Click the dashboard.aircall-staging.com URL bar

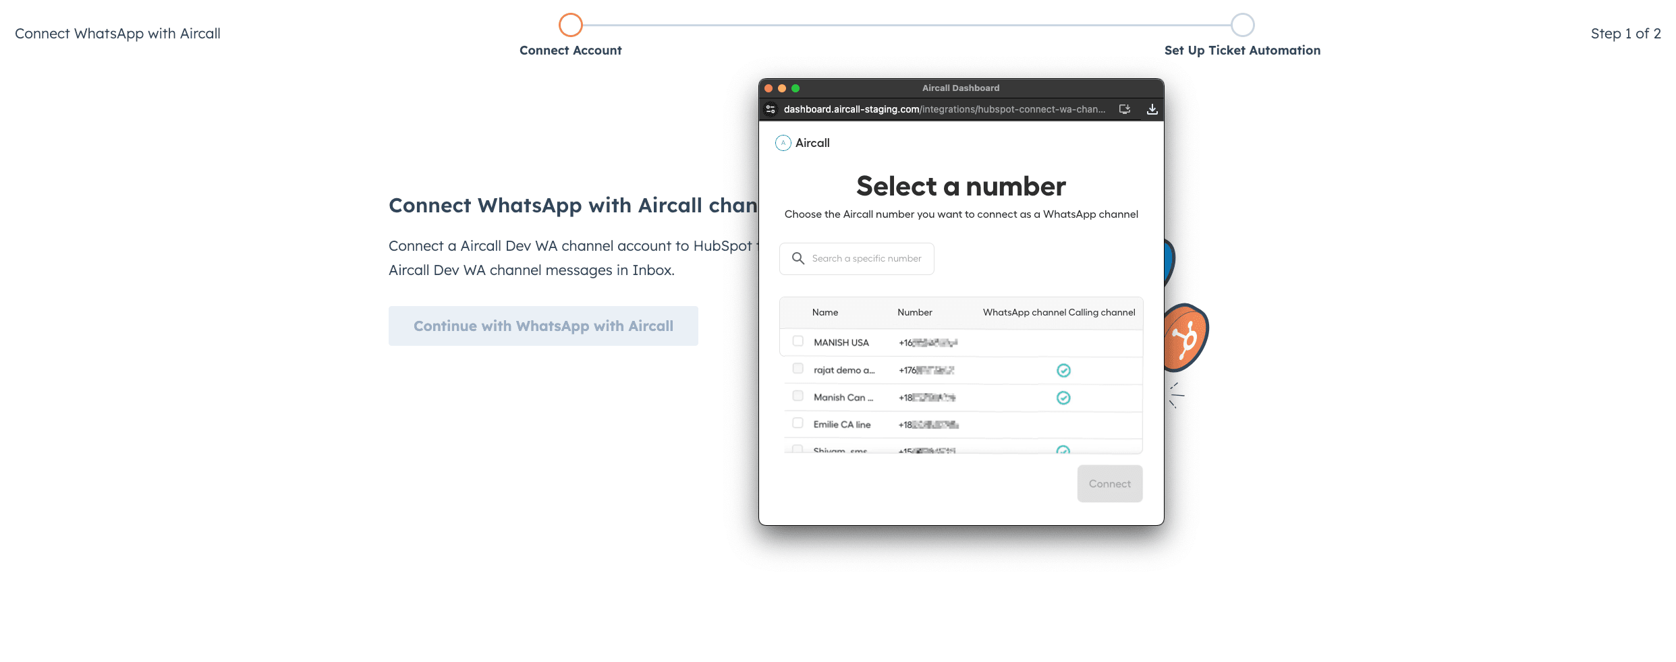click(943, 109)
